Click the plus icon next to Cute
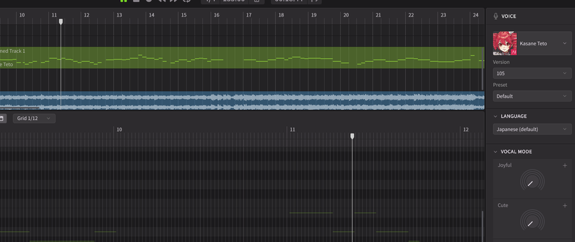This screenshot has width=575, height=242. pos(565,206)
